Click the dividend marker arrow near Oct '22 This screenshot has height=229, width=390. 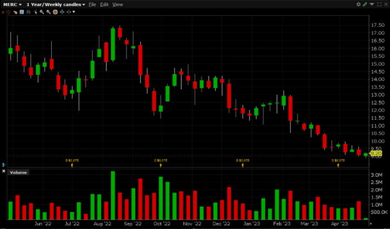click(161, 165)
